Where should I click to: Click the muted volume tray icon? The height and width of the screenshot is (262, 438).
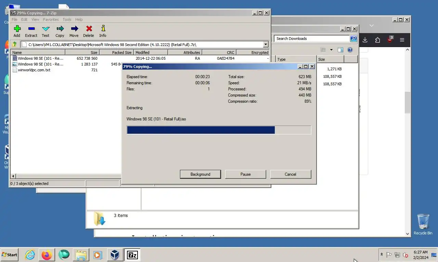[405, 255]
